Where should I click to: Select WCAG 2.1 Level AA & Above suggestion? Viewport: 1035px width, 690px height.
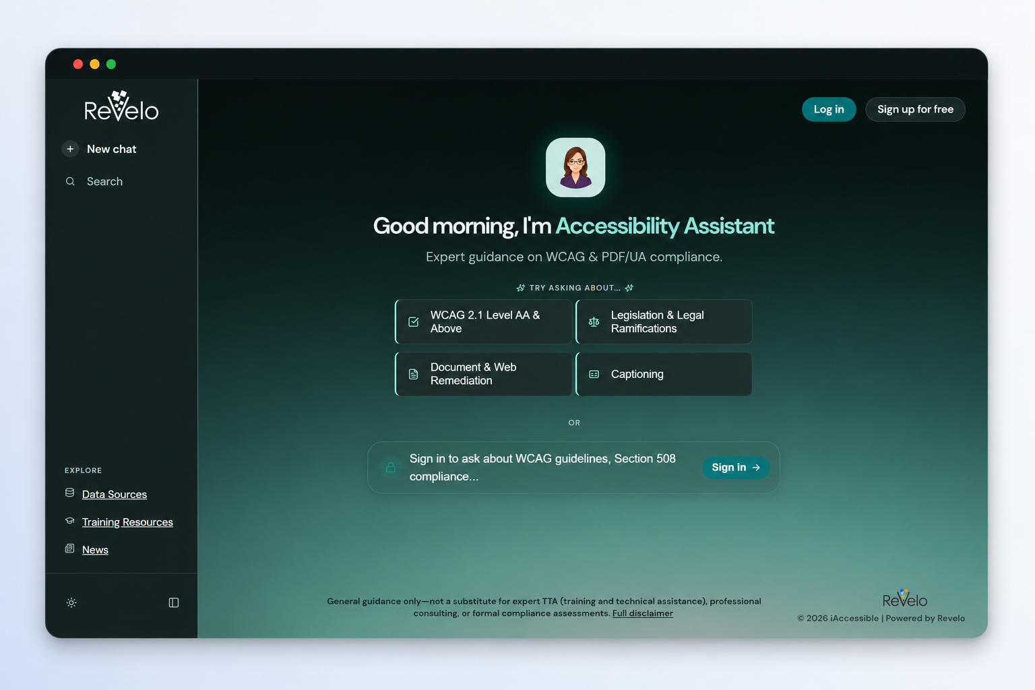(x=483, y=321)
